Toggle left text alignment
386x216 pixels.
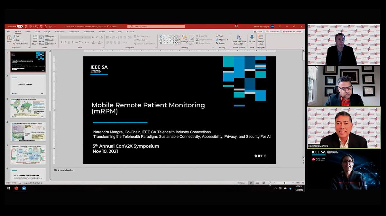coord(107,42)
